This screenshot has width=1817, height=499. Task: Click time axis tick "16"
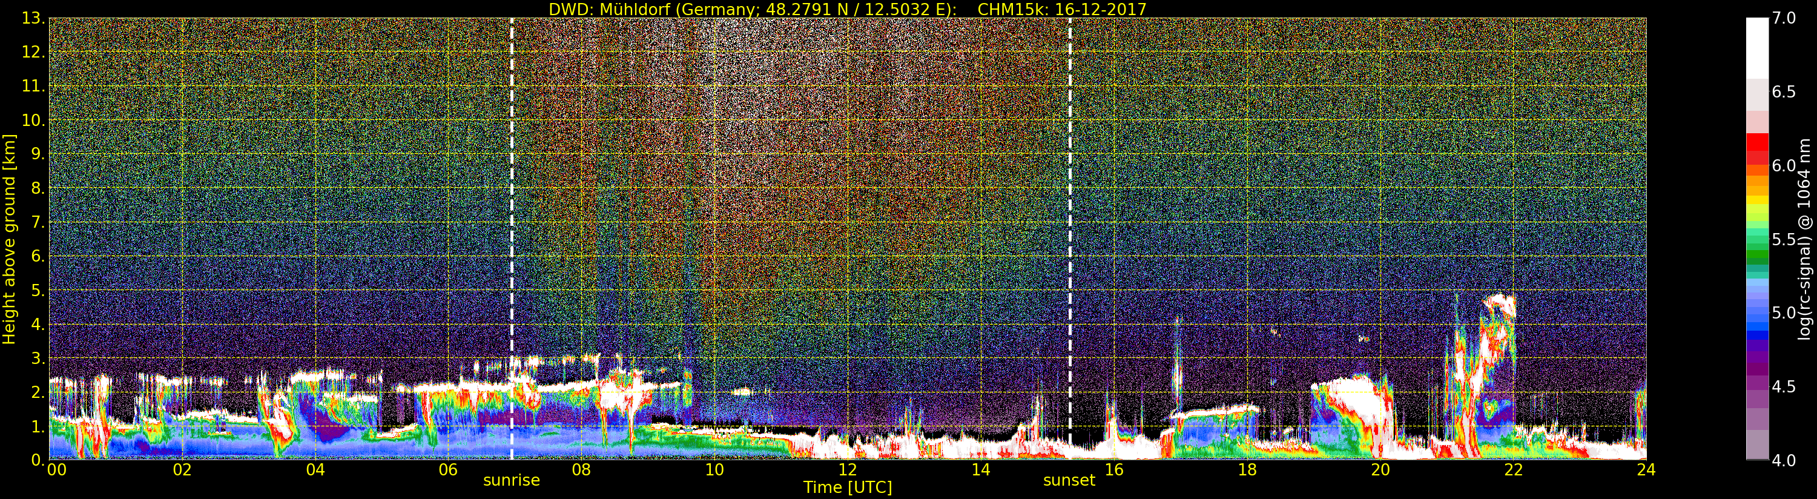click(x=1114, y=470)
